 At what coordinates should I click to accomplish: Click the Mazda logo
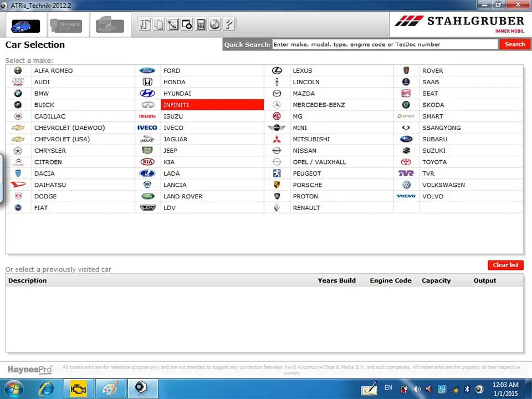[277, 93]
